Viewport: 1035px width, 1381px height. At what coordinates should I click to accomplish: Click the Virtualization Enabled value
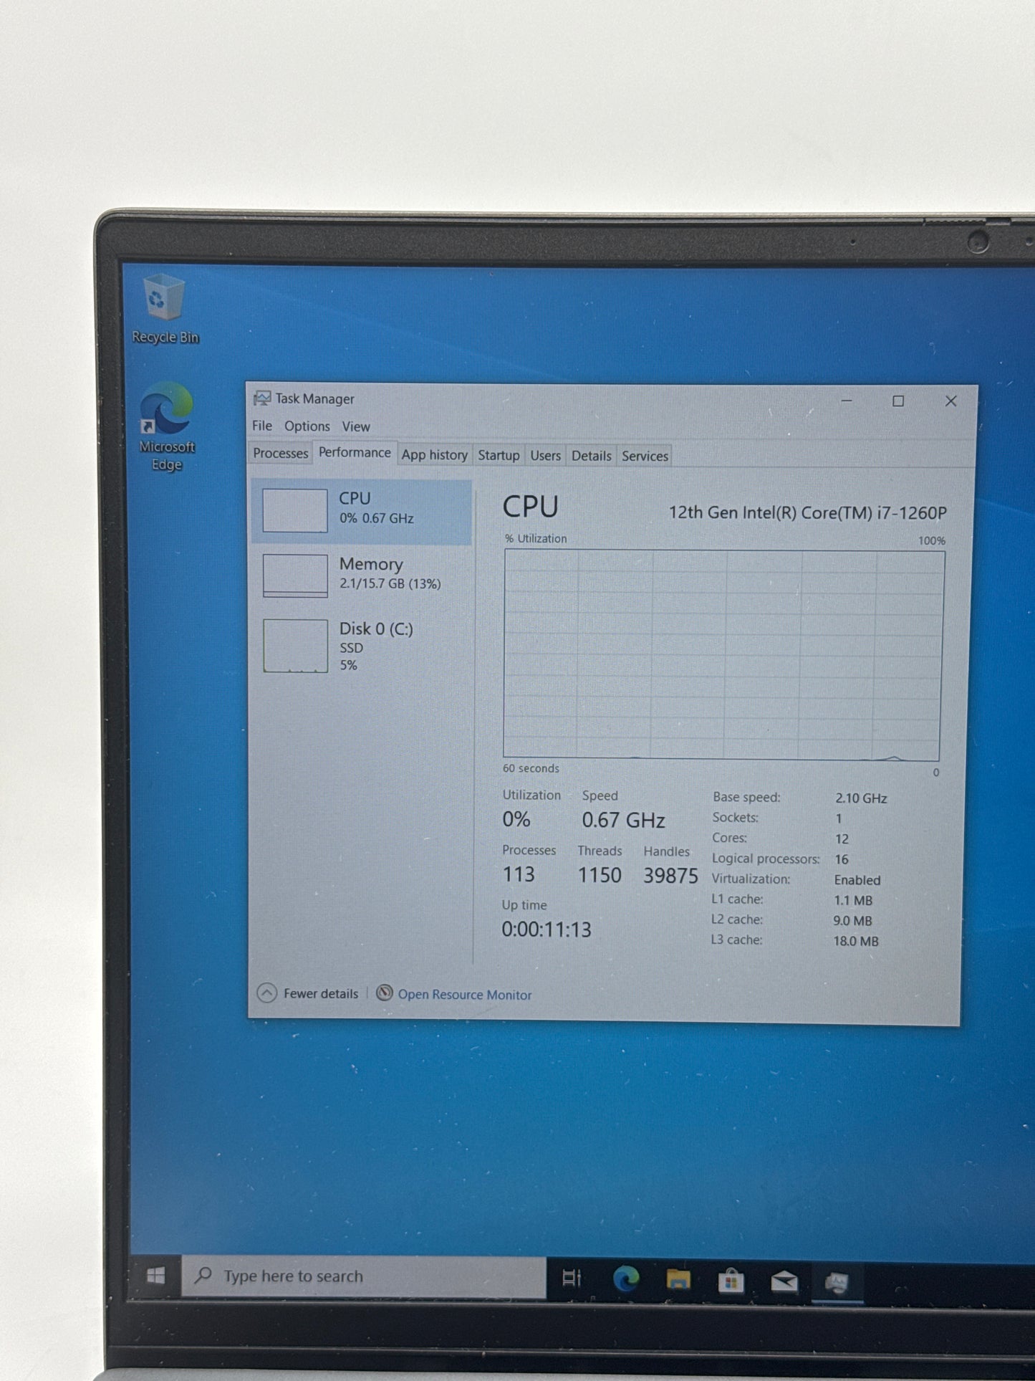pos(857,880)
